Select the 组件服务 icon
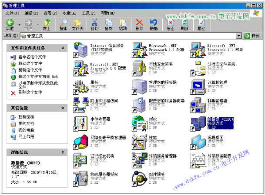 point(139,177)
